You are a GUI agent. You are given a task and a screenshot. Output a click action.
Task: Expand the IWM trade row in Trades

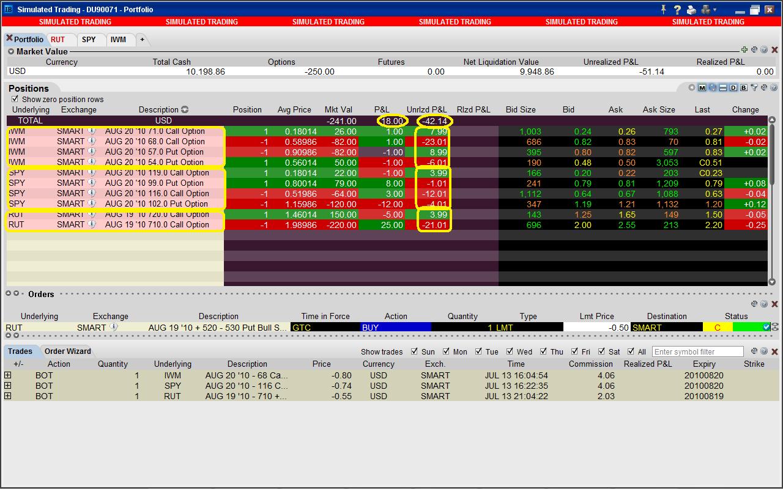(x=7, y=375)
